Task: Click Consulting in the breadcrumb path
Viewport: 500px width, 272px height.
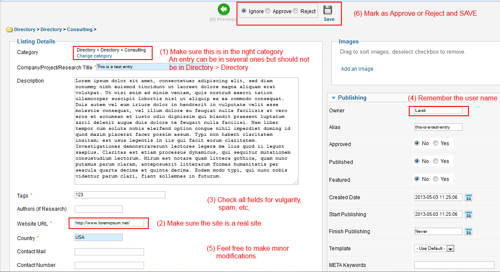Action: click(80, 30)
